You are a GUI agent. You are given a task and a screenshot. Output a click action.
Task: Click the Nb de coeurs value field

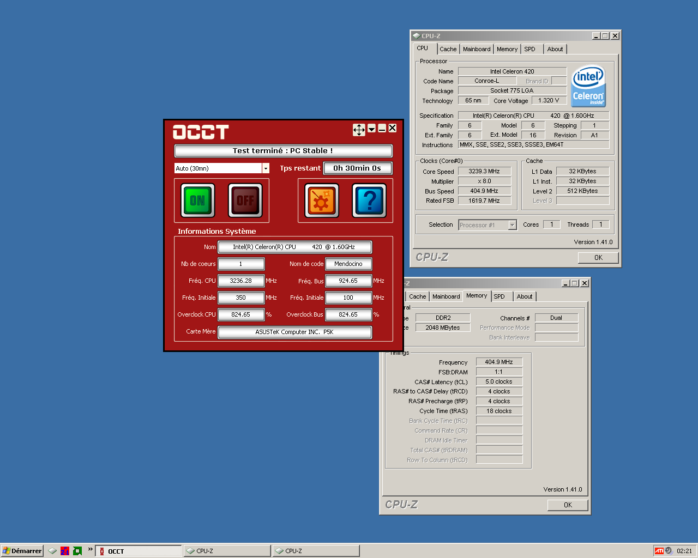(241, 264)
